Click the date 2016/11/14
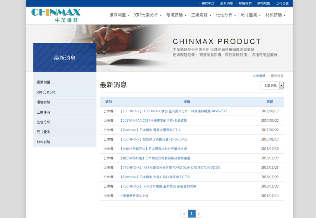316x218 pixels. [x=270, y=196]
